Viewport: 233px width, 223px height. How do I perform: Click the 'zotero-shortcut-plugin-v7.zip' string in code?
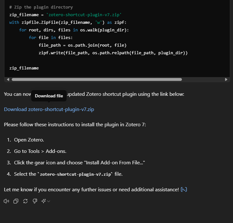pos(84,15)
